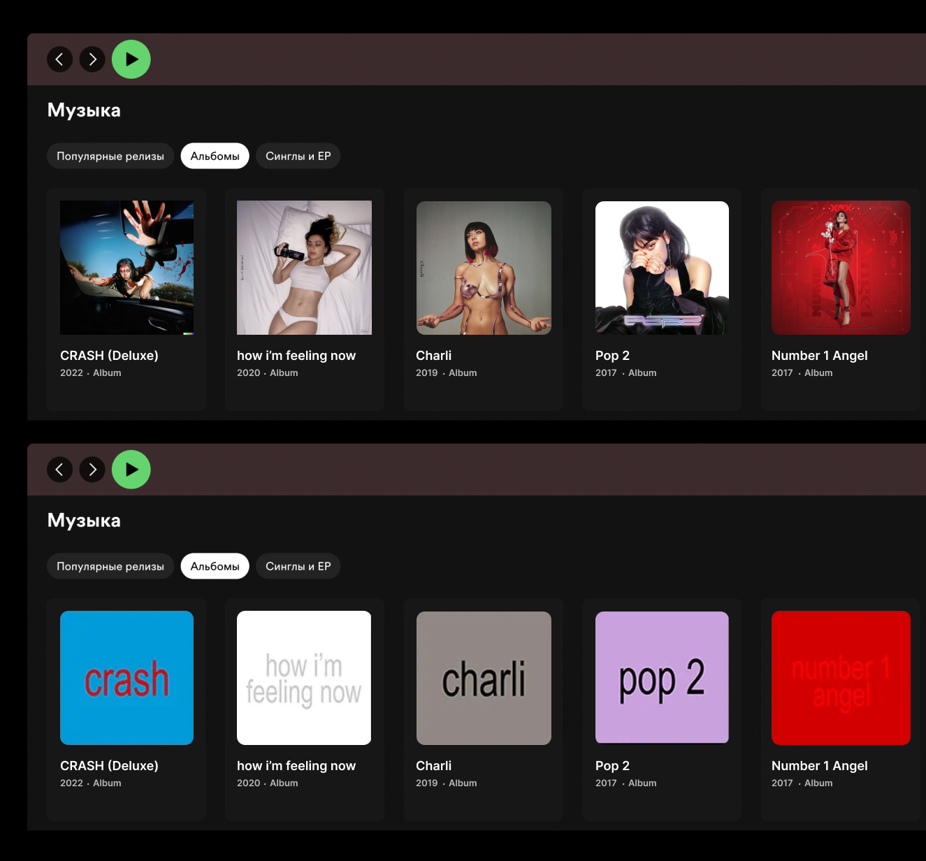Click Pop 2 album title in top panel

(x=612, y=356)
